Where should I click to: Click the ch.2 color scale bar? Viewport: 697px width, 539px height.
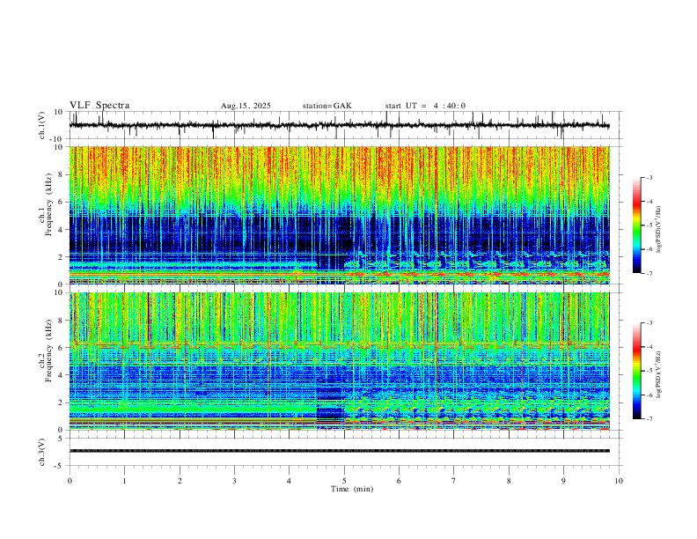(637, 371)
